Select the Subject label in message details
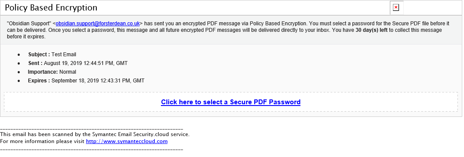 [x=39, y=55]
